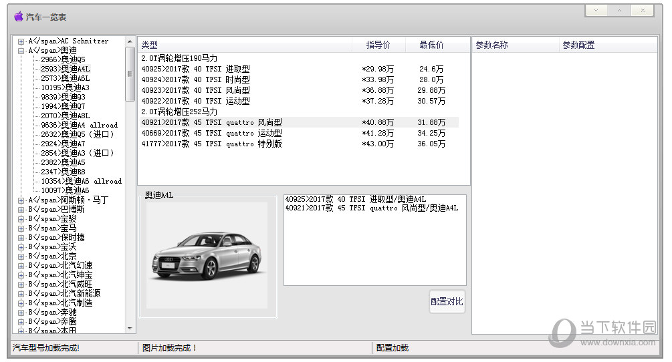The height and width of the screenshot is (362, 672).
Task: Select the 北汽制造 brand in the tree
Action: (x=60, y=303)
